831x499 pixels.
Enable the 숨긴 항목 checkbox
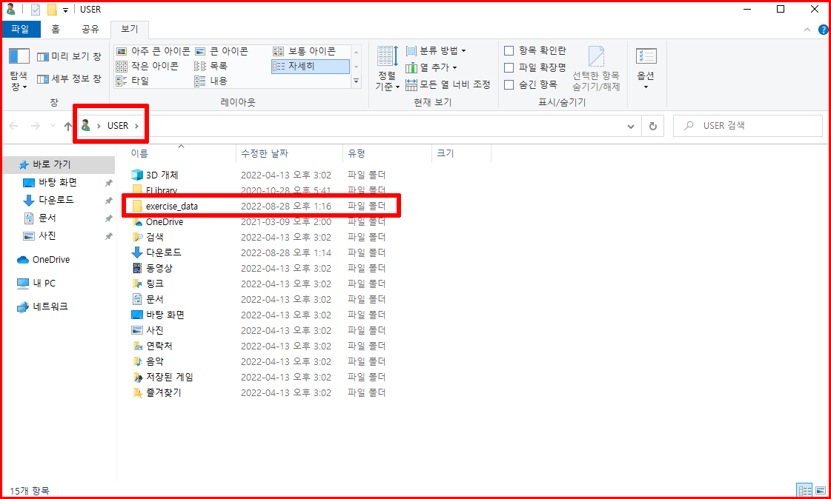point(509,84)
